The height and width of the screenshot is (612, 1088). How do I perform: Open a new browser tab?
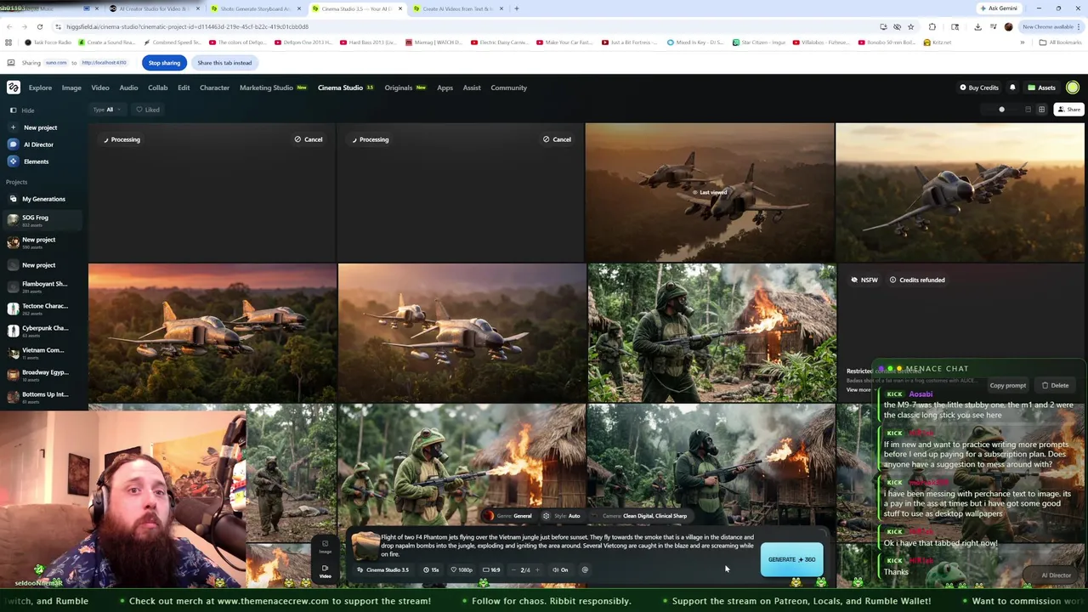tap(516, 8)
